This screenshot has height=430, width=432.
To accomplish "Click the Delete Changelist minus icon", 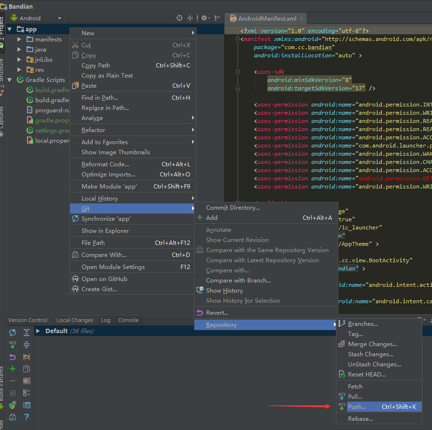I will click(x=13, y=381).
